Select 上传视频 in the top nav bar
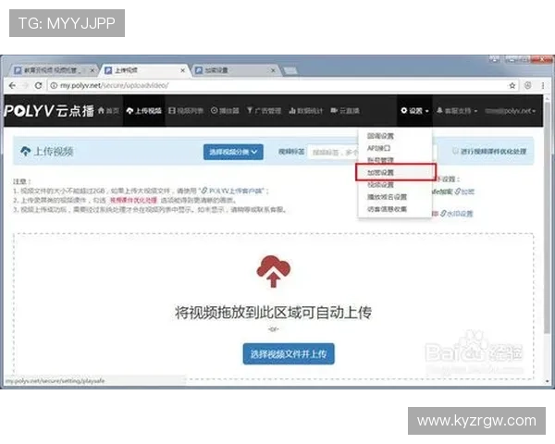Image resolution: width=555 pixels, height=444 pixels. click(143, 111)
